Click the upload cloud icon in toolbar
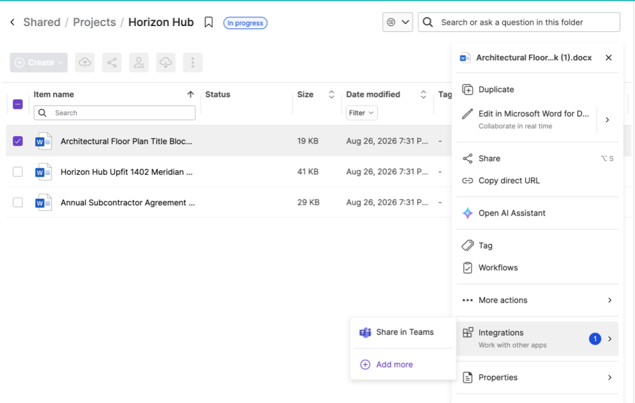The image size is (635, 403). pos(85,62)
